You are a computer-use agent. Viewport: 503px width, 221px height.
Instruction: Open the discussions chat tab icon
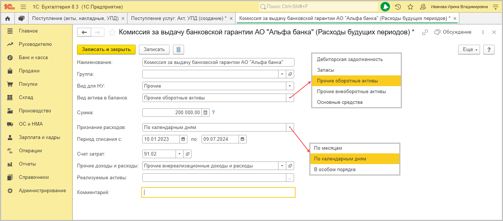[x=21, y=18]
